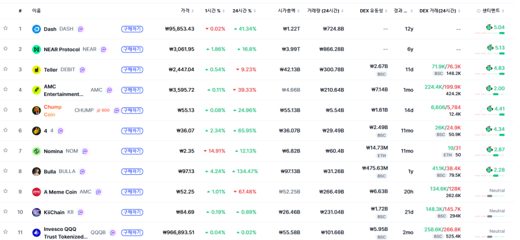Image resolution: width=520 pixels, height=240 pixels.
Task: Click 구매하기 button for KiiChain
Action: (x=132, y=212)
